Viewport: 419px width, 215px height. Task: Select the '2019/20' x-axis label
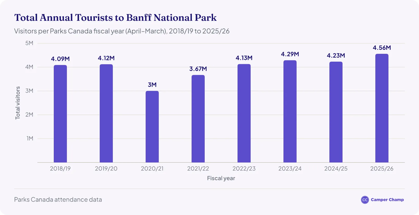(106, 169)
